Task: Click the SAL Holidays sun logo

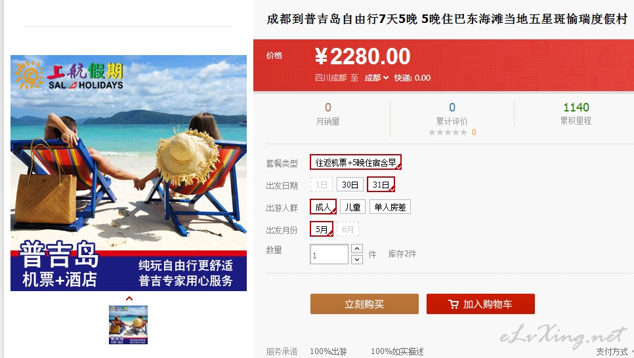Action: (x=29, y=75)
